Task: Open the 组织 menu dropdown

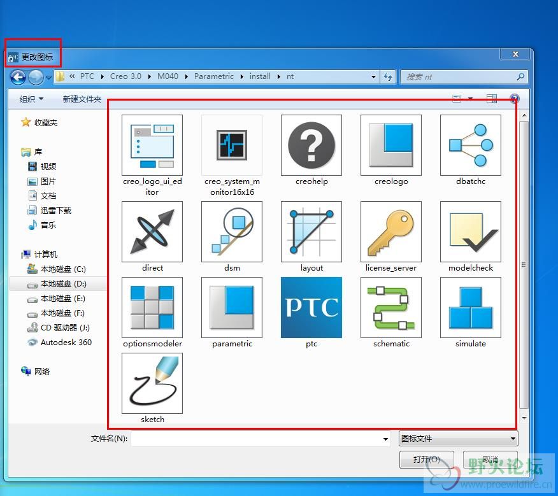Action: pos(31,99)
